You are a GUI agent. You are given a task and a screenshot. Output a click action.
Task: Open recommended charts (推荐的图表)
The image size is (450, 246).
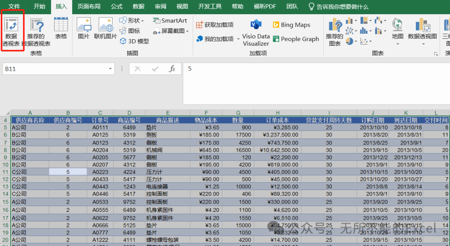click(334, 32)
